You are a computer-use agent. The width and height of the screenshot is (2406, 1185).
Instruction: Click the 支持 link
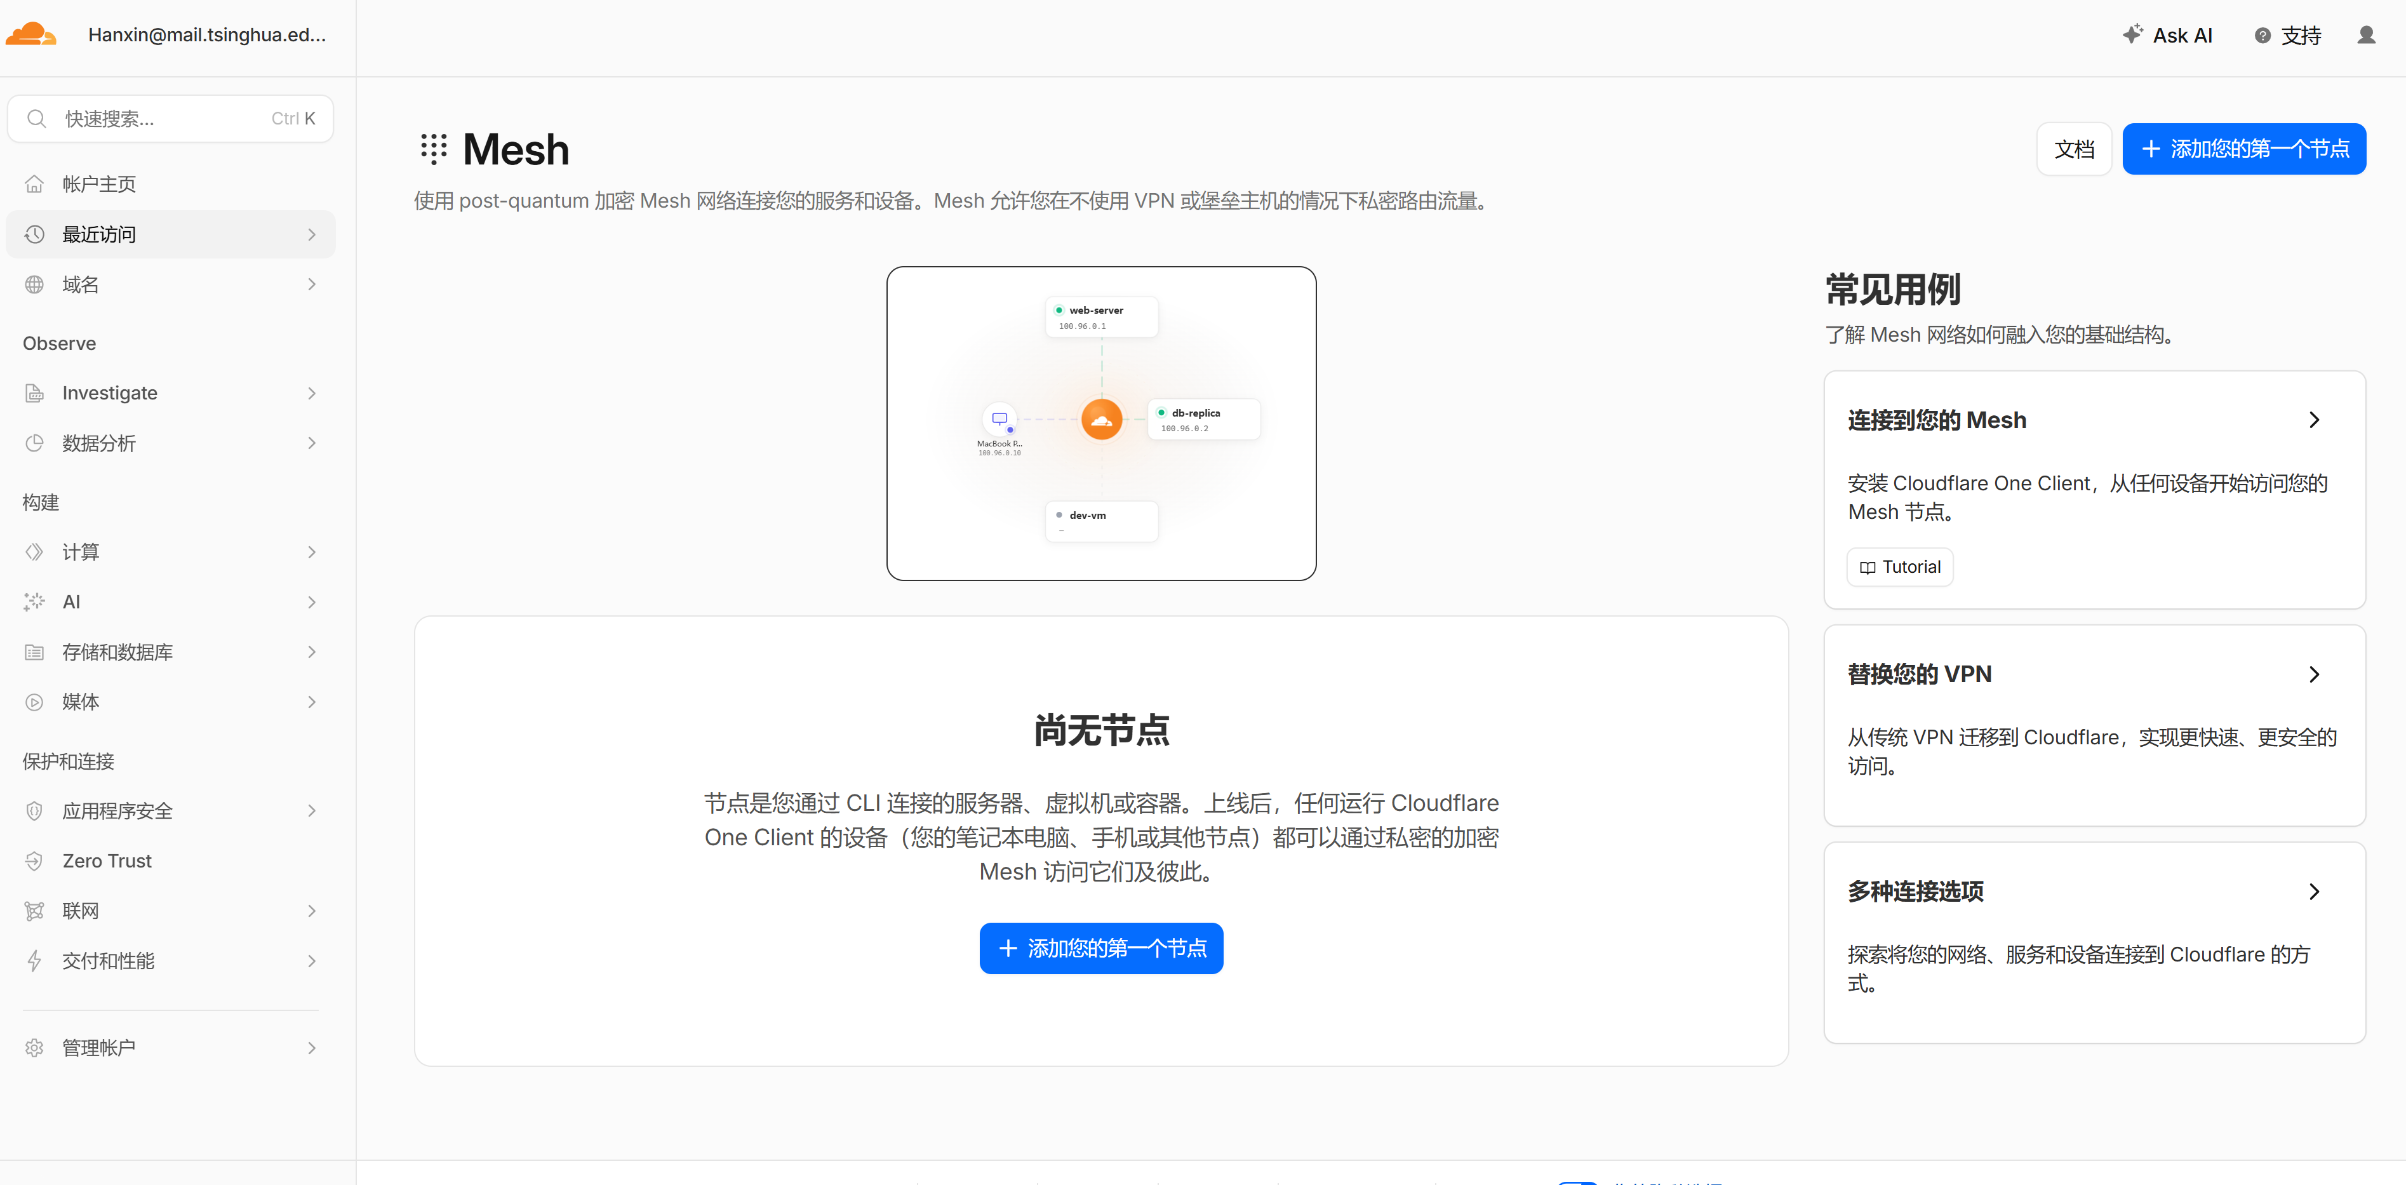[x=2287, y=36]
